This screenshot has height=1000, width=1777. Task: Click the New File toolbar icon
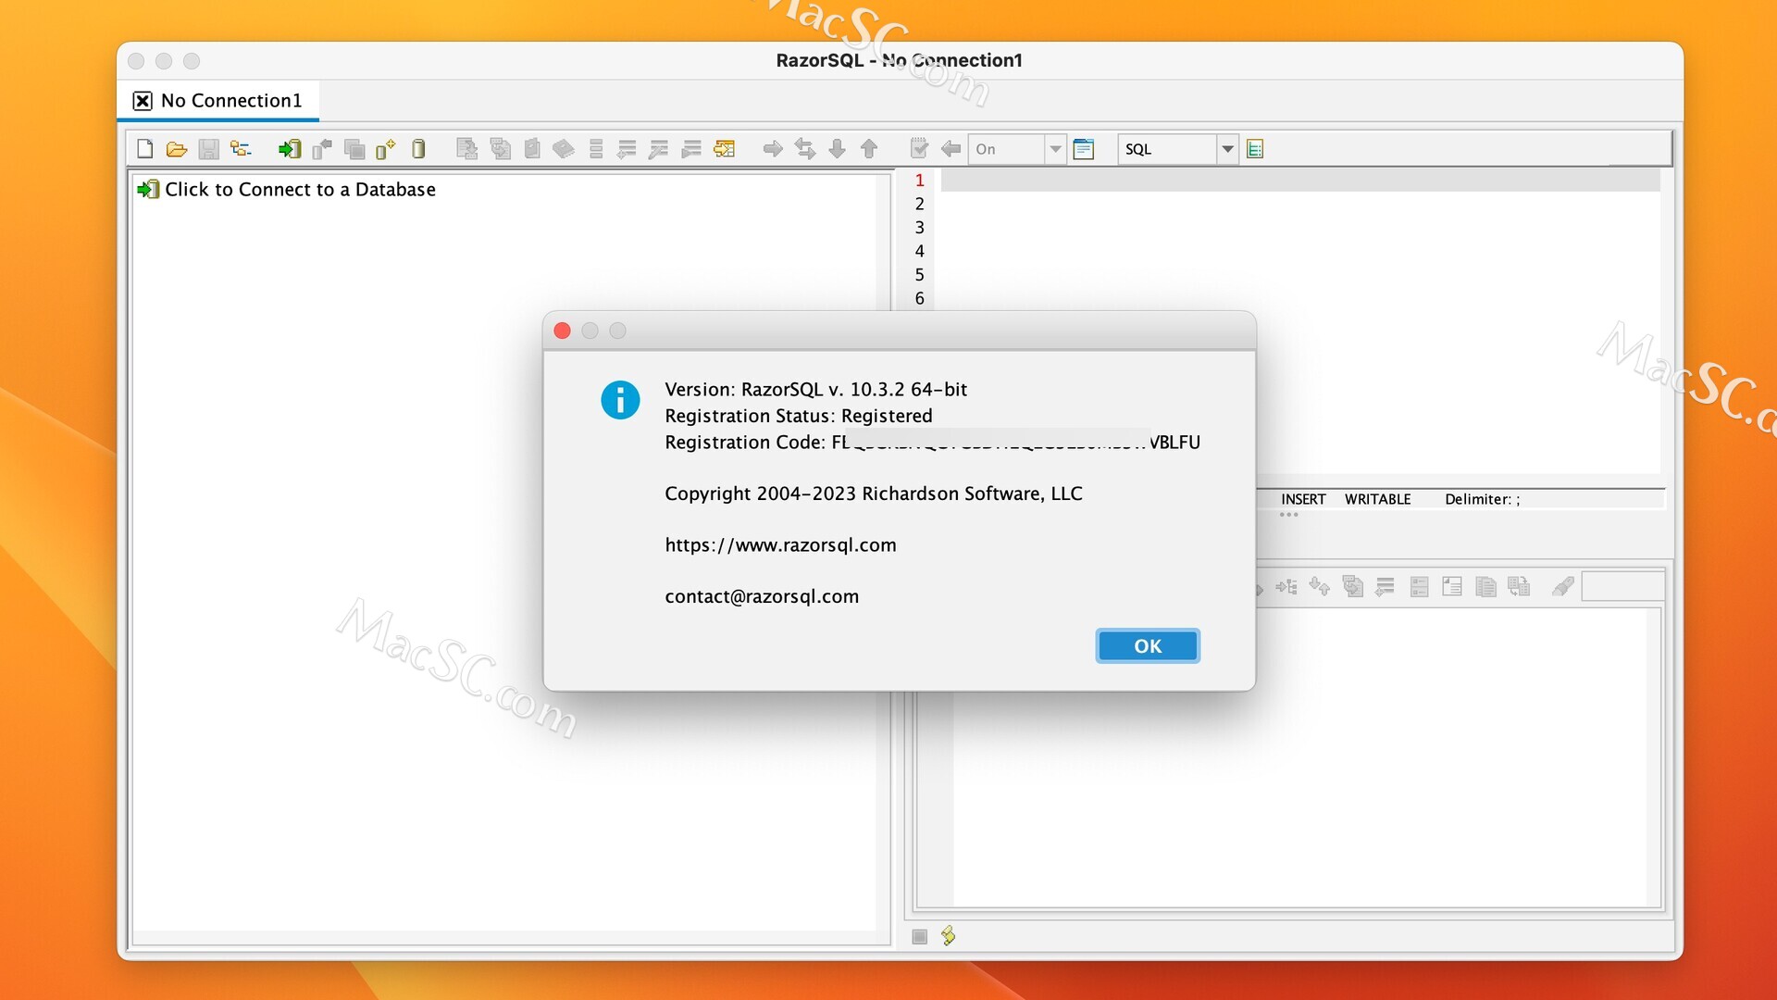pyautogui.click(x=145, y=149)
